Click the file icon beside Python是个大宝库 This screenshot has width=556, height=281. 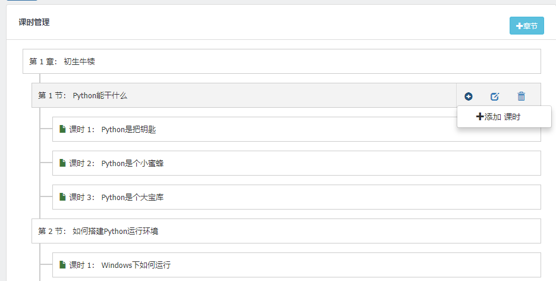click(x=62, y=197)
